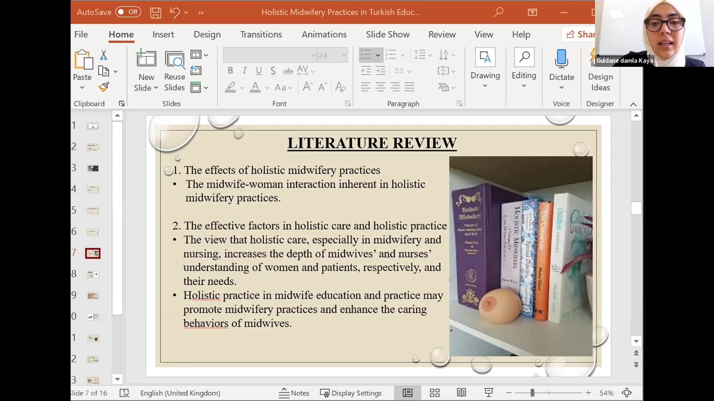714x401 pixels.
Task: Open Display Settings in status bar
Action: point(351,393)
